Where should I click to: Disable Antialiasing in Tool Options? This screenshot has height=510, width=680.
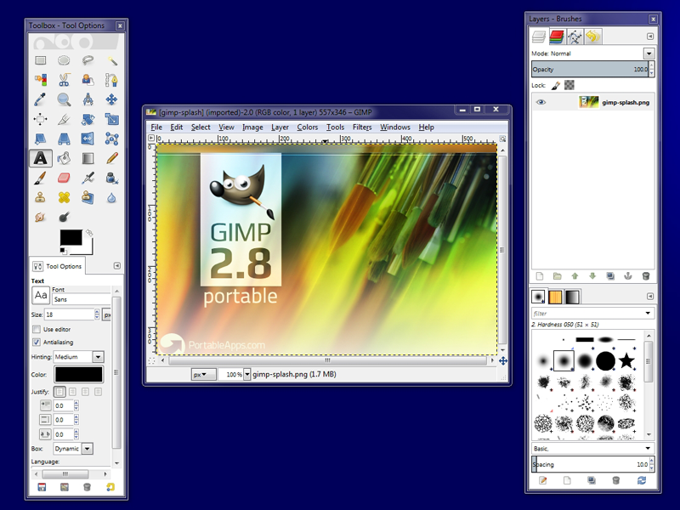click(x=35, y=341)
